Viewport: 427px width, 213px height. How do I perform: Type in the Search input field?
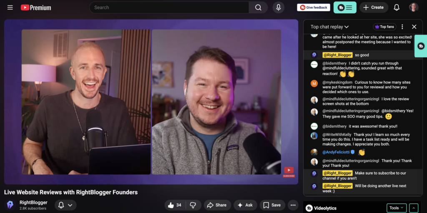(169, 7)
